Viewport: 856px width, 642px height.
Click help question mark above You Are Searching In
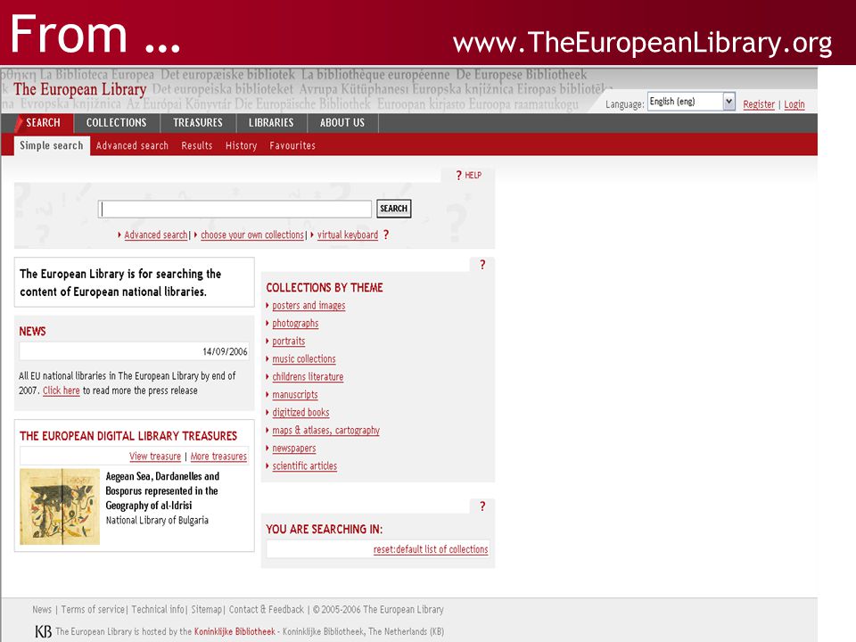482,506
